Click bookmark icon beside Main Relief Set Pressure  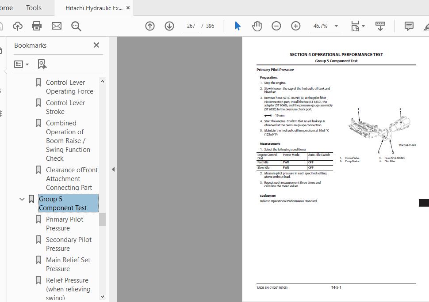pyautogui.click(x=38, y=260)
